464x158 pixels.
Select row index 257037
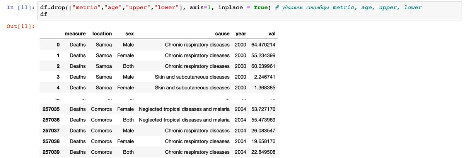point(51,131)
